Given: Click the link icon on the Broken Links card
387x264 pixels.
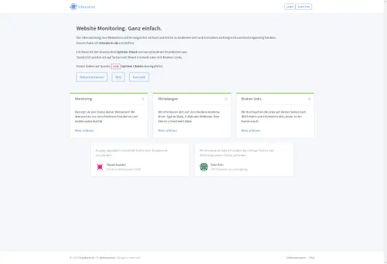Looking at the screenshot, I should point(309,99).
